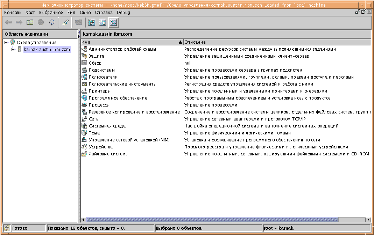Toggle the details list view button
This screenshot has width=374, height=235.
point(113,22)
